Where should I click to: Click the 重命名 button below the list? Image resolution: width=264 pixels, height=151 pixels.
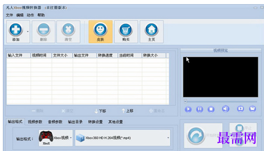157,111
